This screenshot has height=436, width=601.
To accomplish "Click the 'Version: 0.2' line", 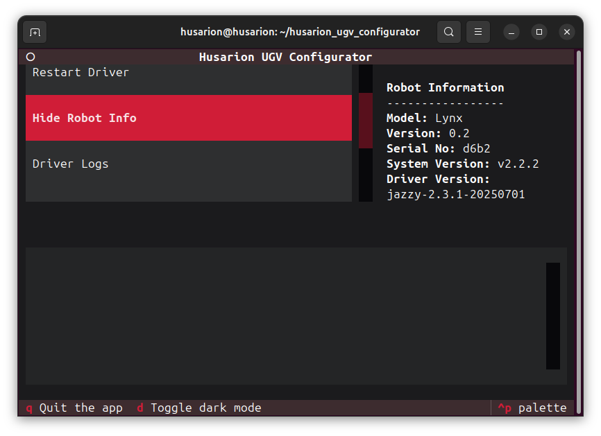I will (428, 133).
